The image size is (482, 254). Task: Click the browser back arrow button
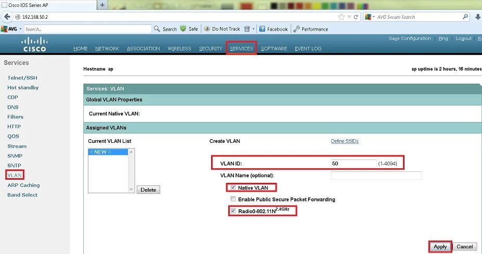(7, 17)
